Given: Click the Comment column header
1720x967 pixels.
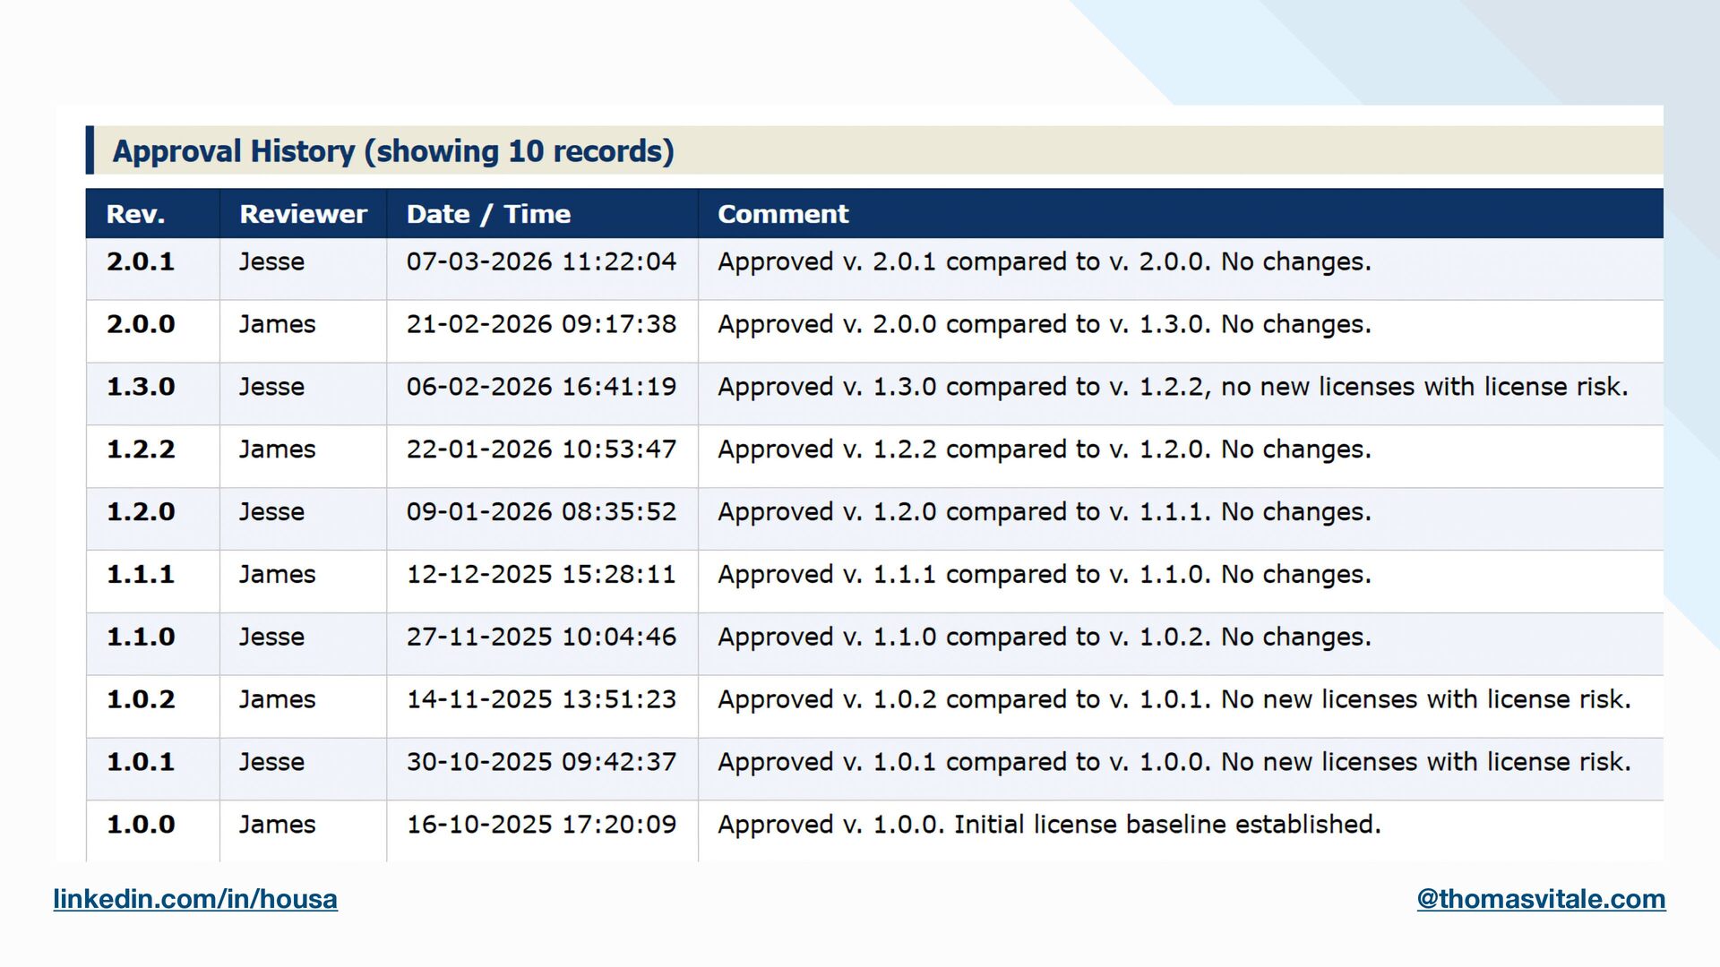Looking at the screenshot, I should tap(783, 214).
